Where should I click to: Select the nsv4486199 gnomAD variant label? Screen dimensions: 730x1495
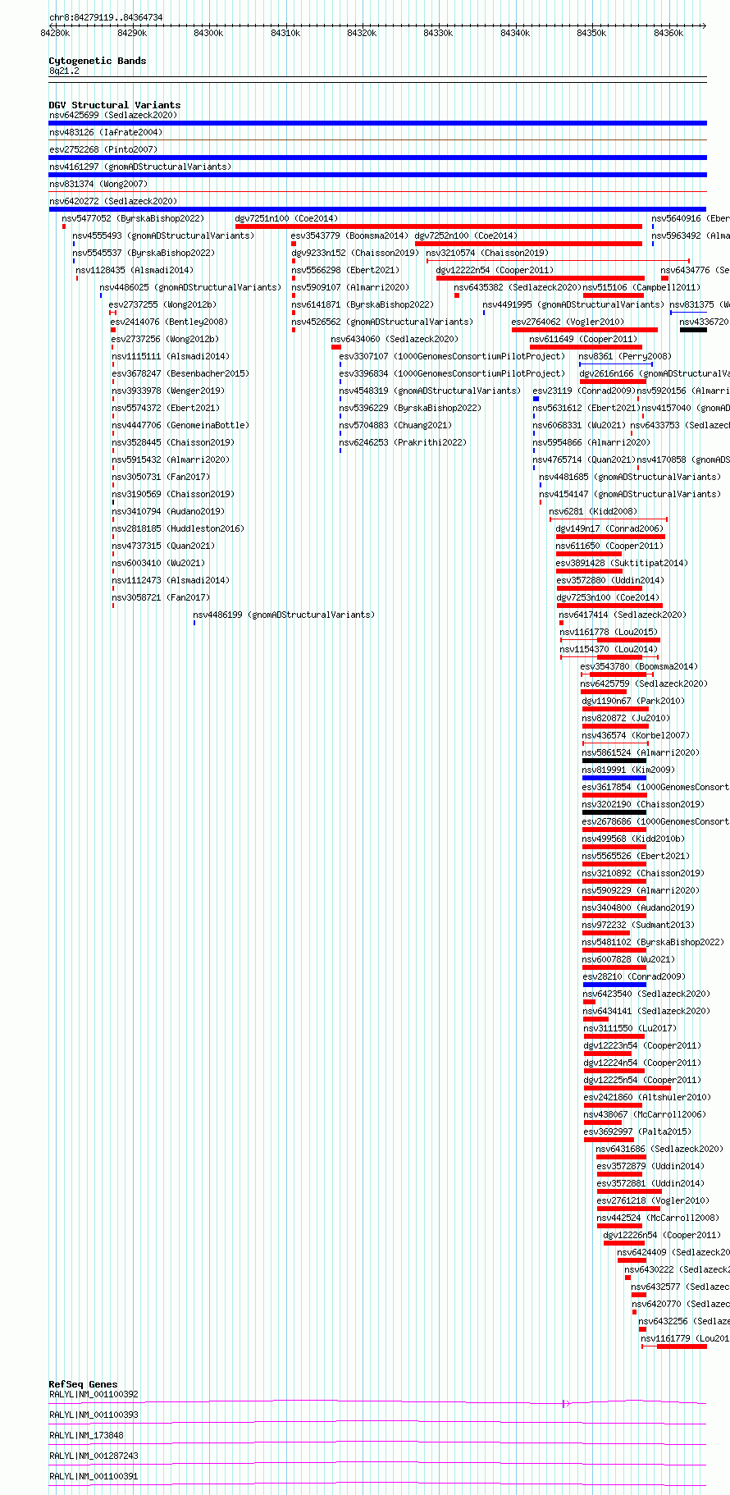click(x=284, y=615)
